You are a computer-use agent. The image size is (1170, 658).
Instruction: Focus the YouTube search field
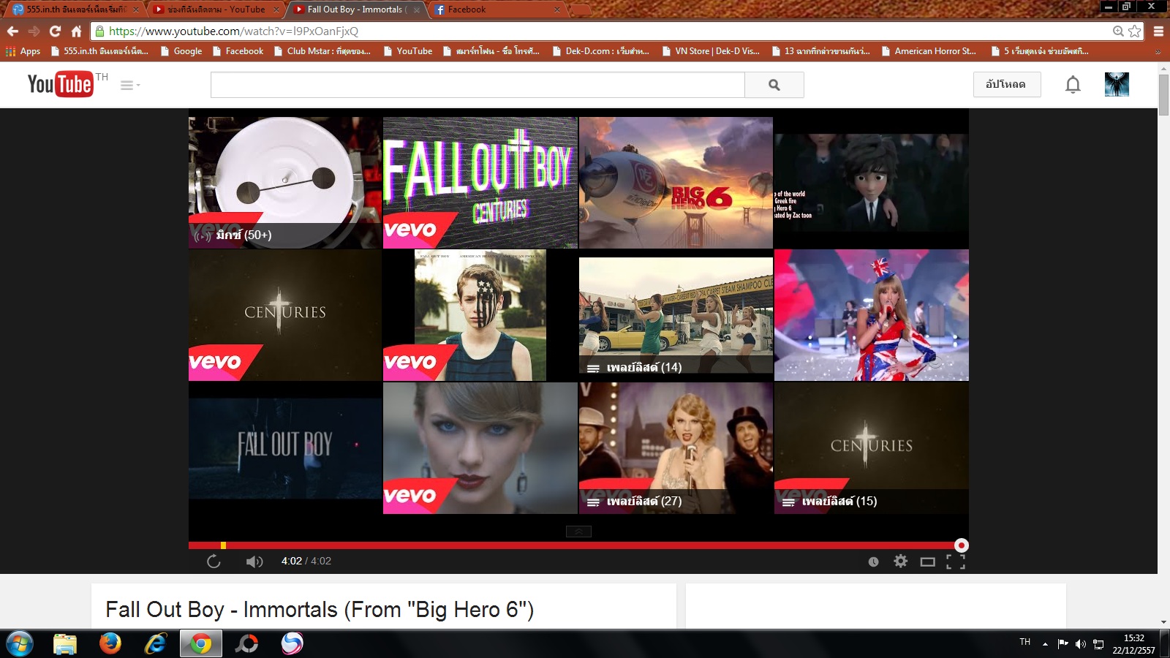pos(478,85)
